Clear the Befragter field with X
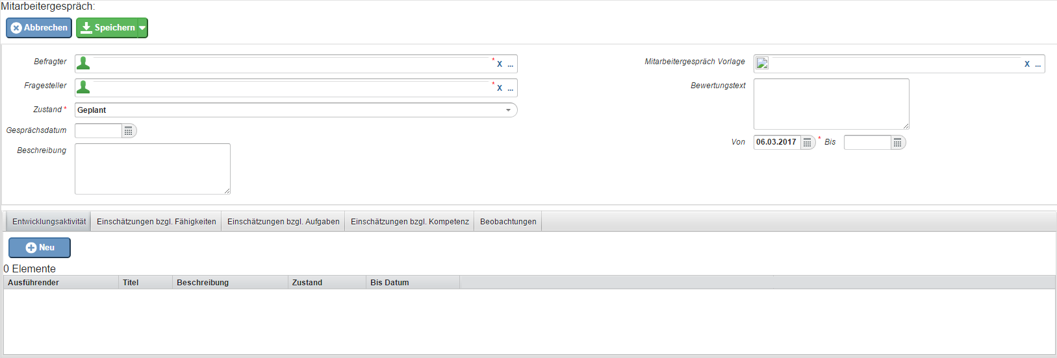Screen dimensions: 1057x358 tap(500, 64)
